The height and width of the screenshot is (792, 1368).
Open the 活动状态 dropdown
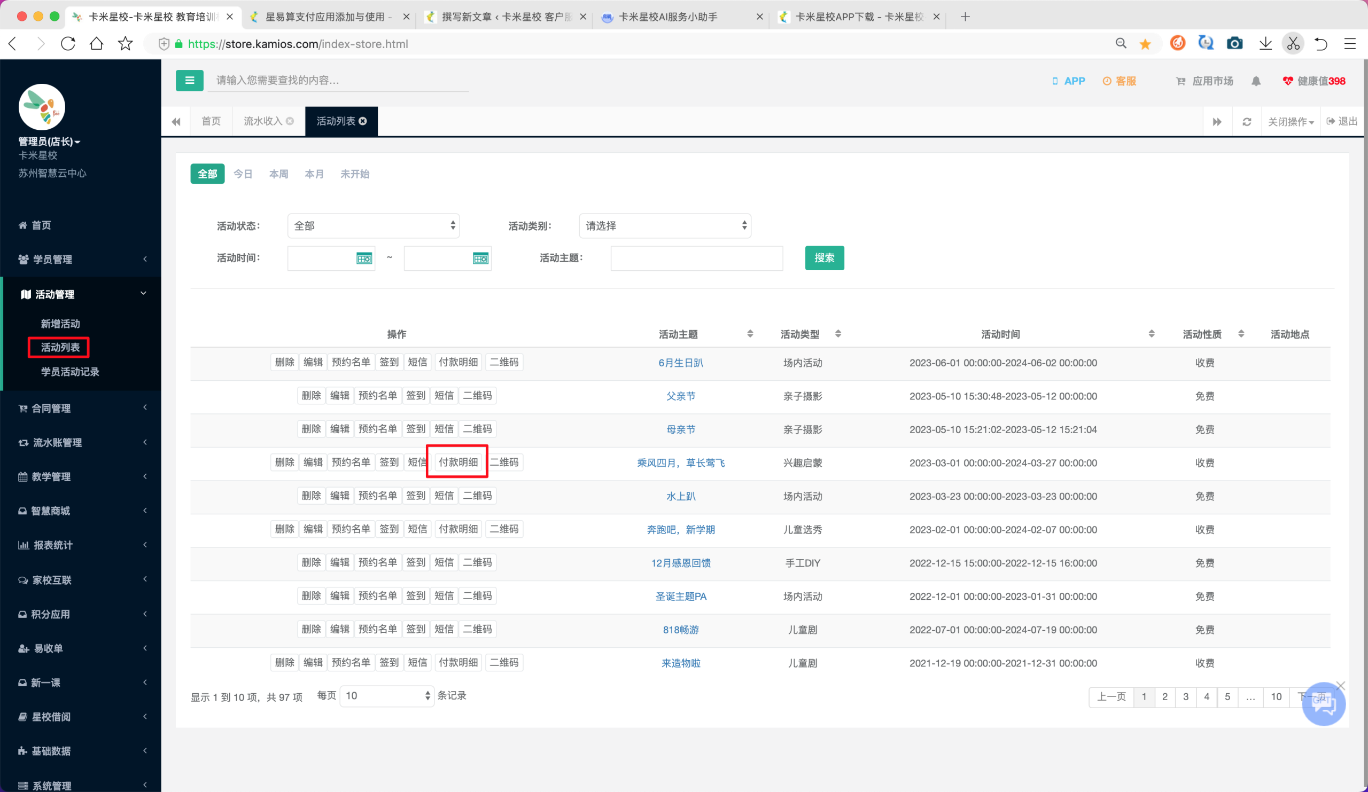click(374, 226)
